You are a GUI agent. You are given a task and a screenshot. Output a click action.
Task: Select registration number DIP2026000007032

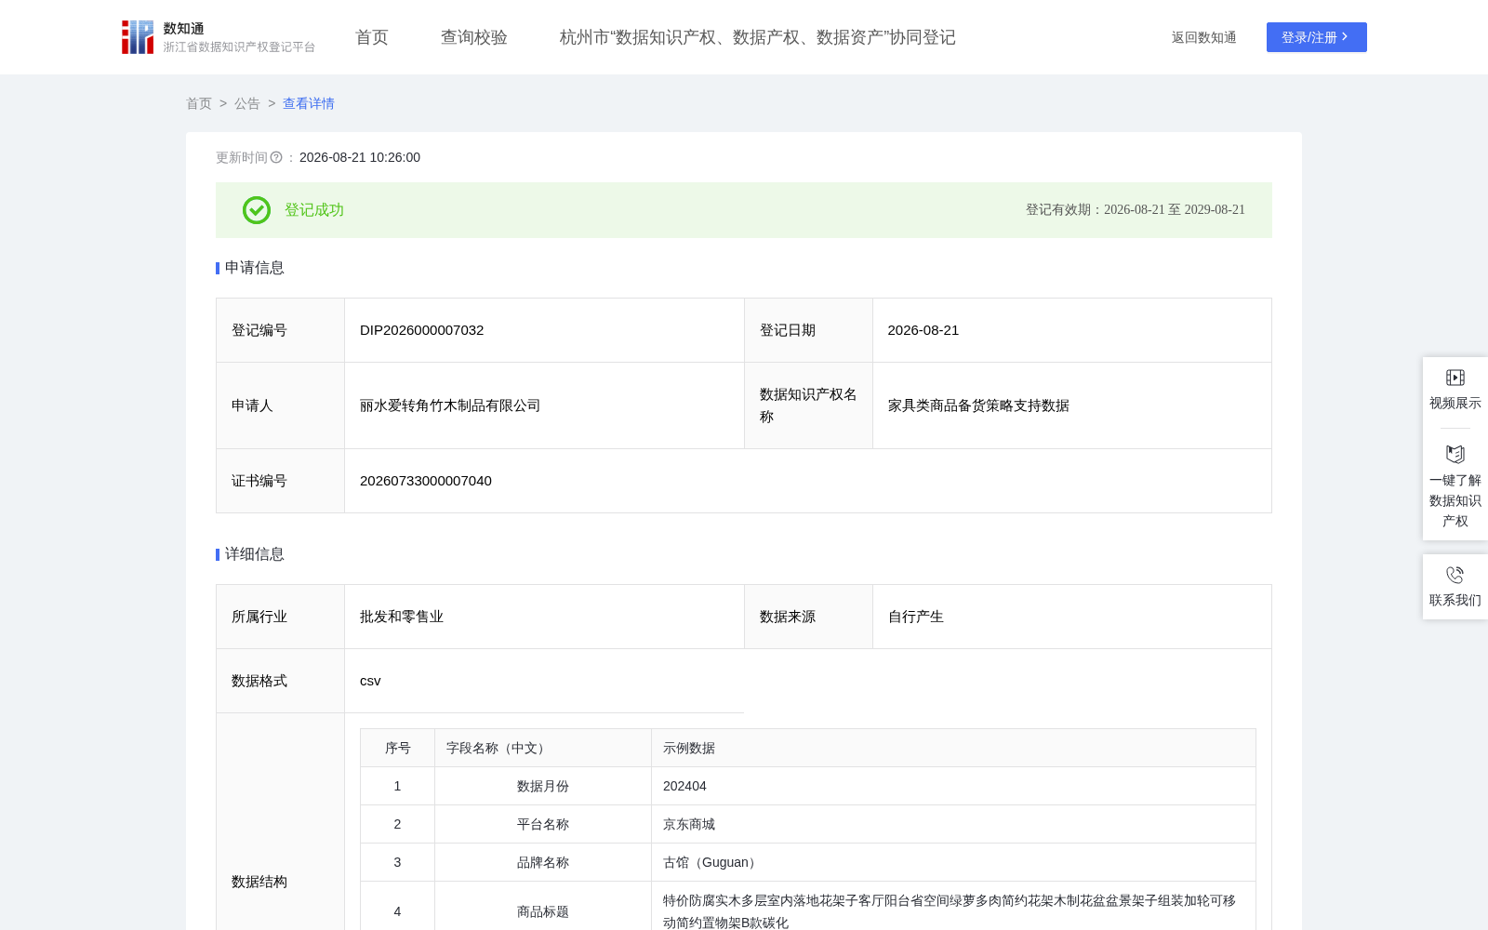click(x=422, y=330)
